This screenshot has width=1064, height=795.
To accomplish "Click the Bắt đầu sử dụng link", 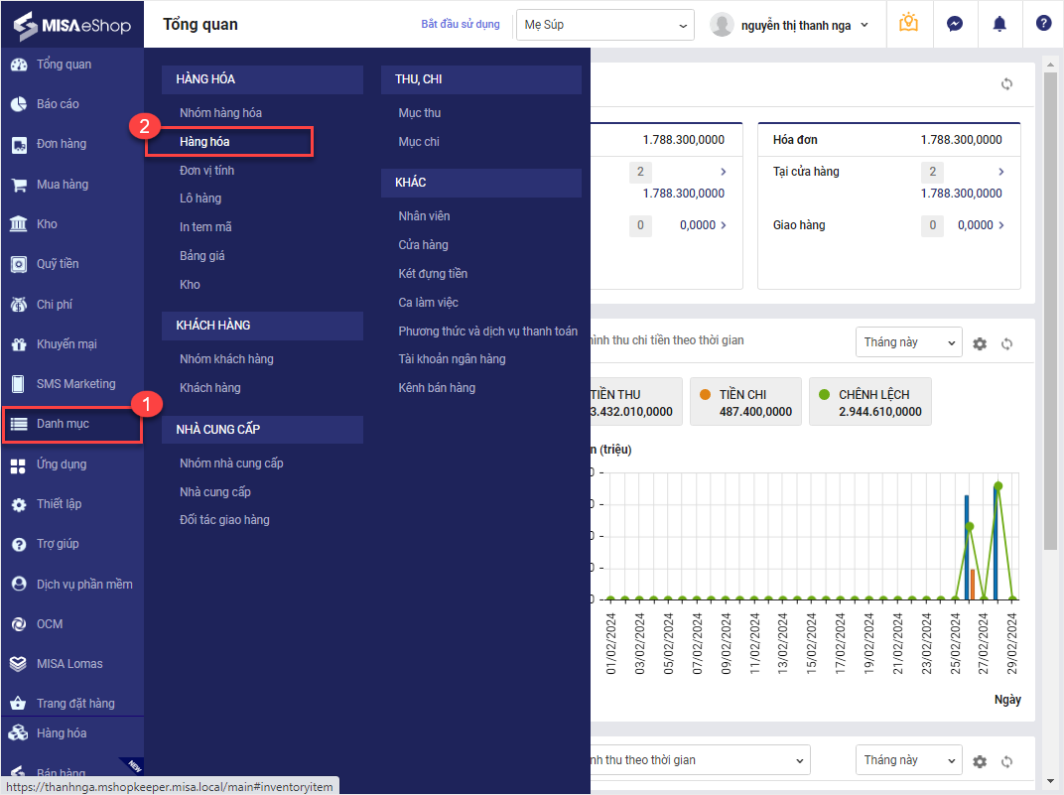I will [461, 24].
